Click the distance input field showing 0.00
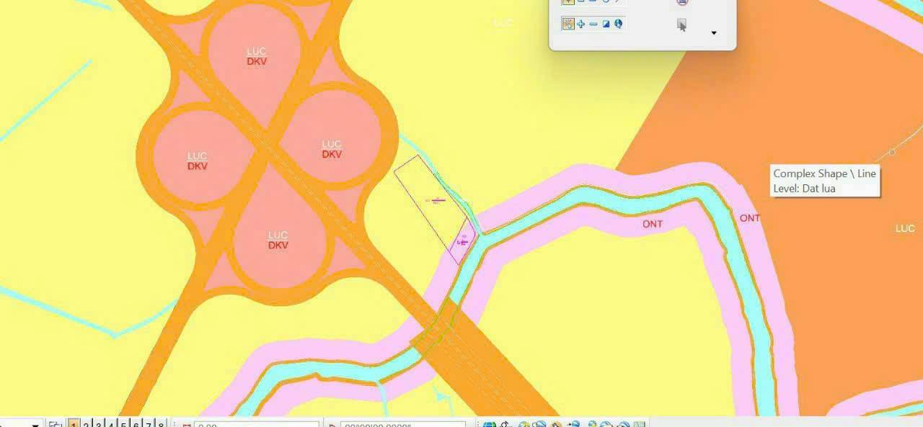The image size is (923, 427). pos(256,425)
